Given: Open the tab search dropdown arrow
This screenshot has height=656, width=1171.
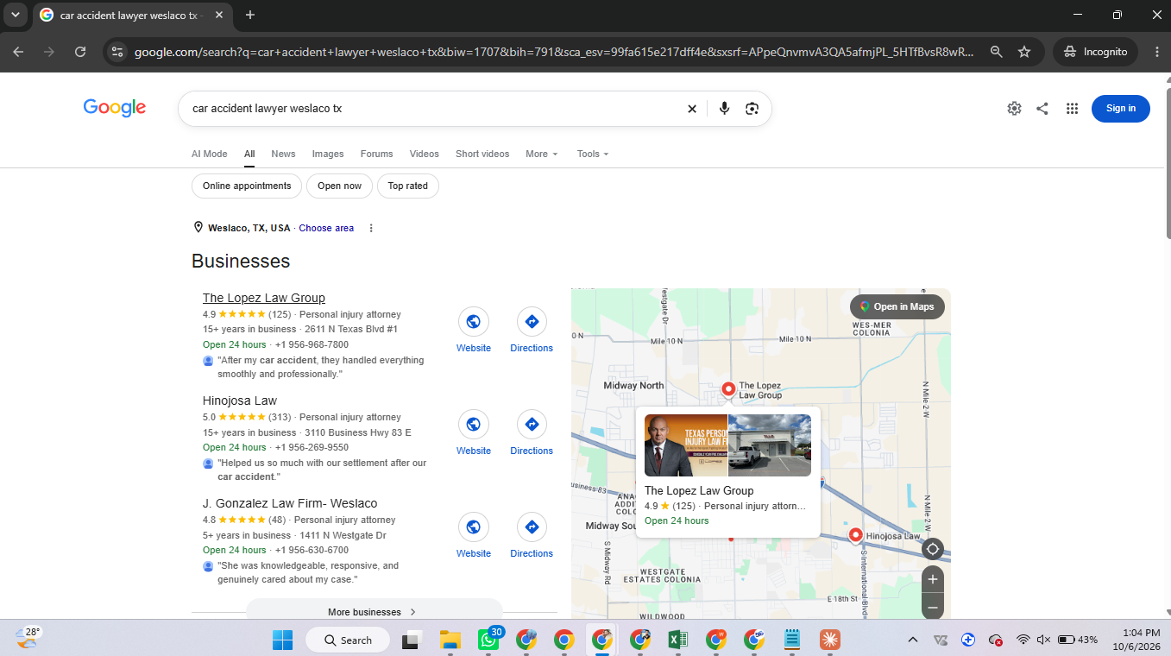Looking at the screenshot, I should [16, 15].
